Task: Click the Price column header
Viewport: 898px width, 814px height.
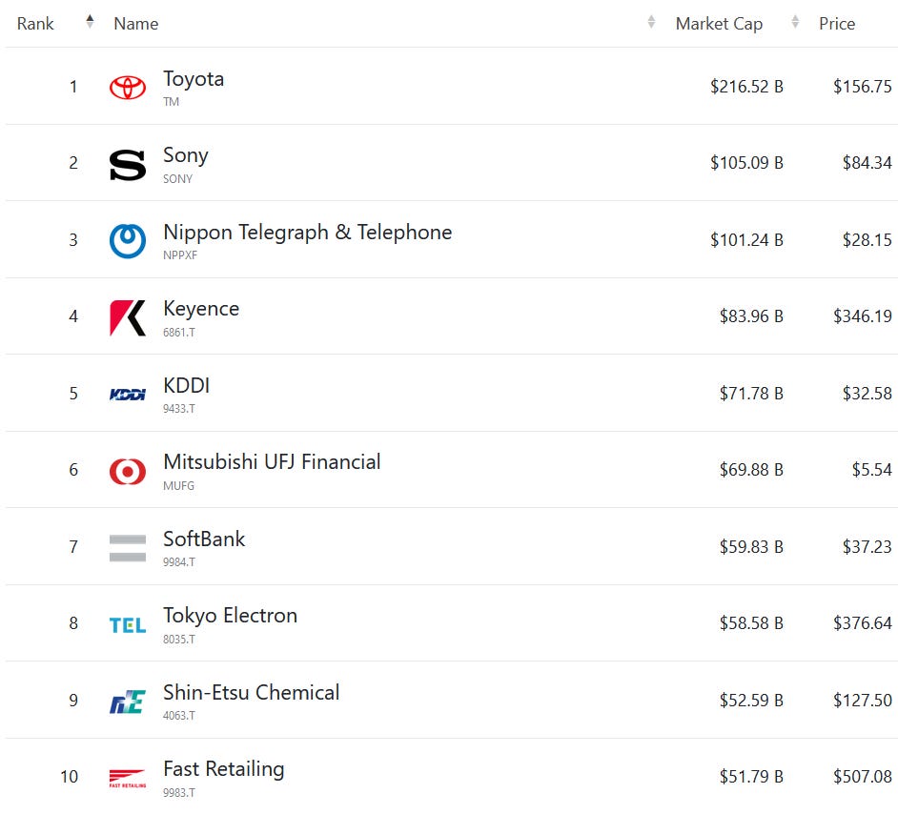Action: (837, 24)
